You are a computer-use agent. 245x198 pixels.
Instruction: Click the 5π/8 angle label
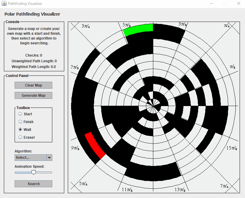tap(126, 25)
